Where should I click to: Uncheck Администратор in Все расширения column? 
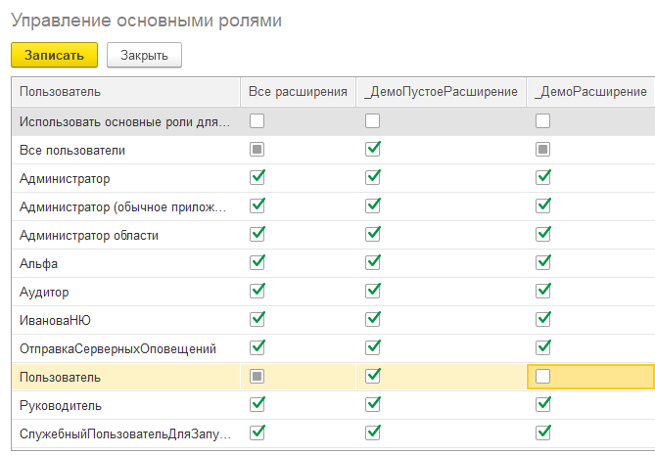257,178
